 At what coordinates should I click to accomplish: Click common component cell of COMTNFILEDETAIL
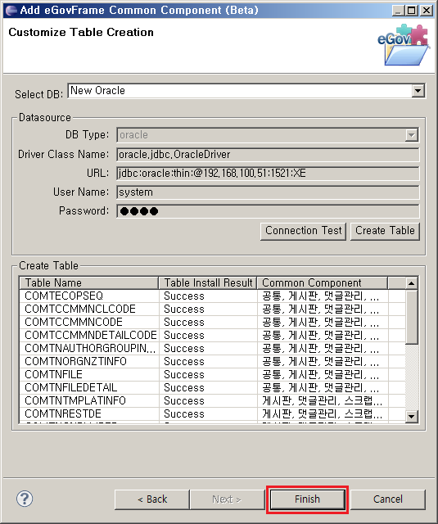pos(321,387)
